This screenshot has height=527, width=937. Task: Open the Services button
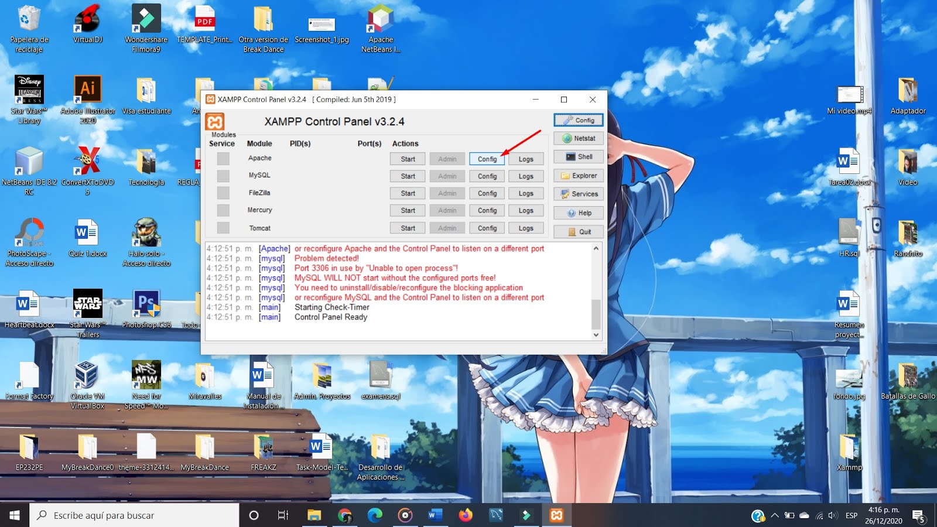579,194
